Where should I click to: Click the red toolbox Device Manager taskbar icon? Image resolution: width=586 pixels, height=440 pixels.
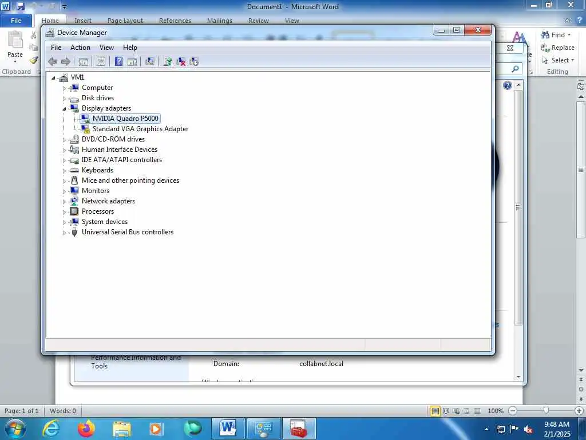click(299, 429)
